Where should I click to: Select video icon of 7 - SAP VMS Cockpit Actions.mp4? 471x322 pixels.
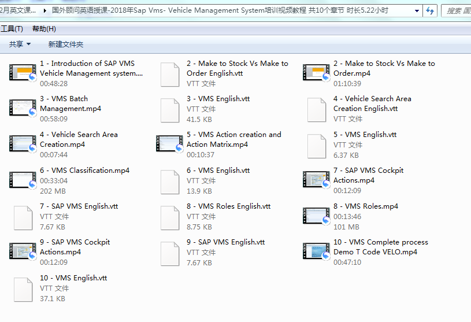coord(316,179)
